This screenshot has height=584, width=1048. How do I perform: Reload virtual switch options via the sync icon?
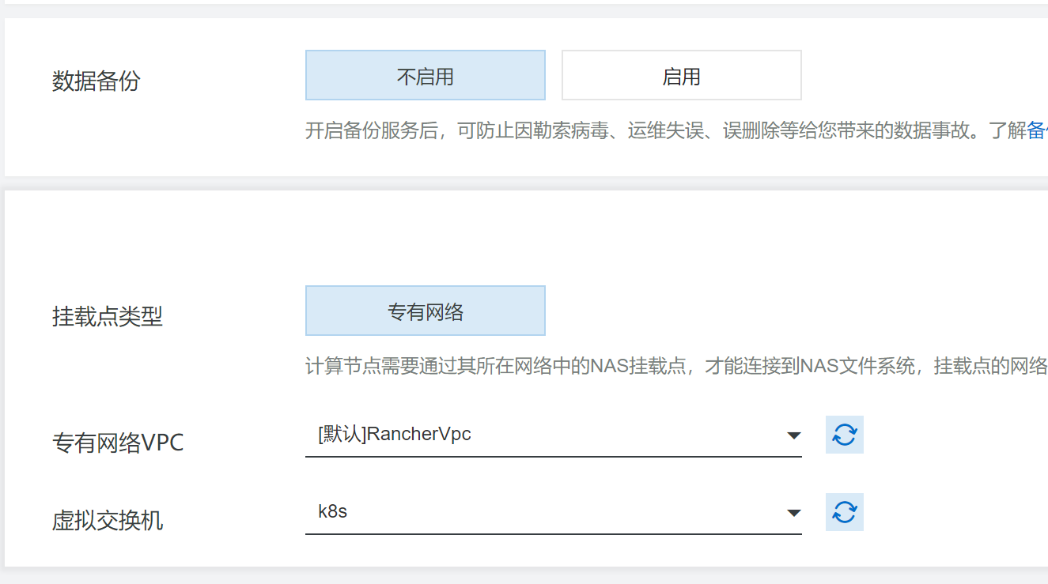[x=844, y=512]
